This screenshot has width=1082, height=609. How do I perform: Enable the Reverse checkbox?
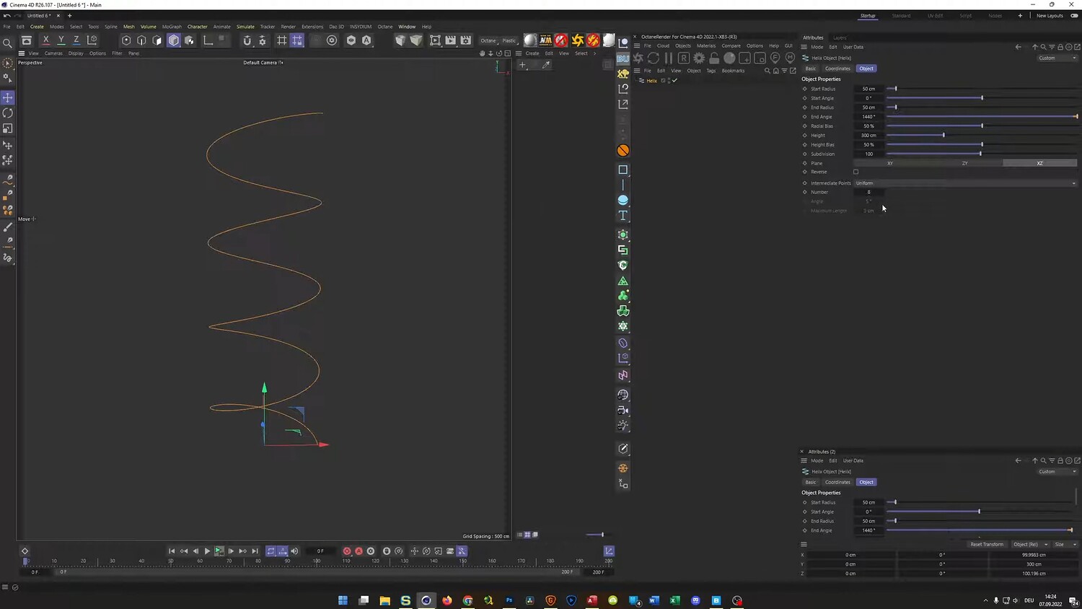(x=856, y=172)
